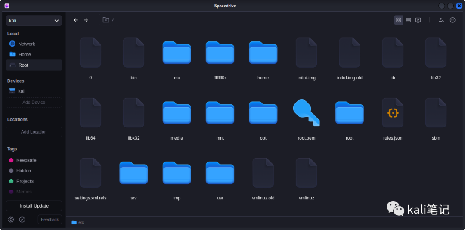Screen dimensions: 465x230
Task: Select the fffffff0x folder
Action: (x=220, y=53)
